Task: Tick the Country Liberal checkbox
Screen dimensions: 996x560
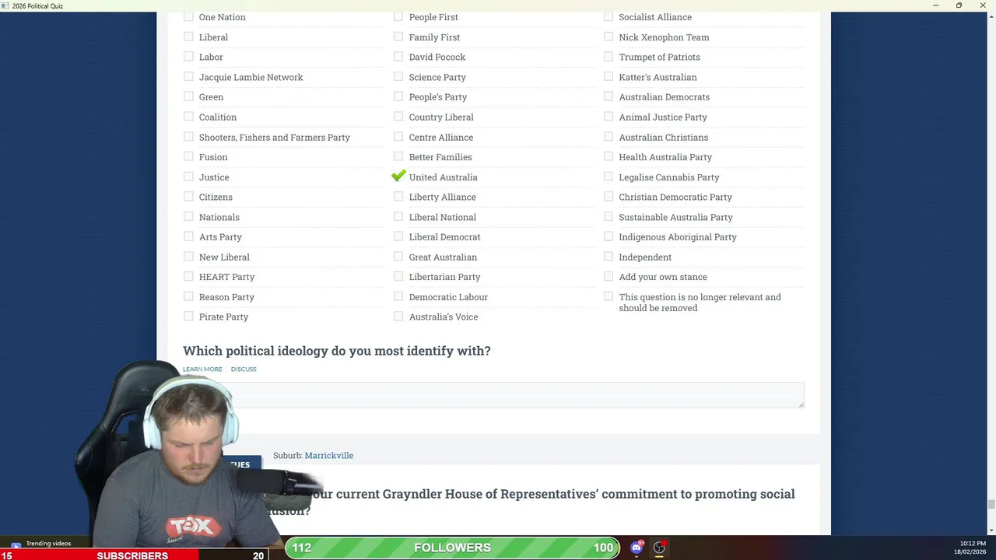Action: 398,117
